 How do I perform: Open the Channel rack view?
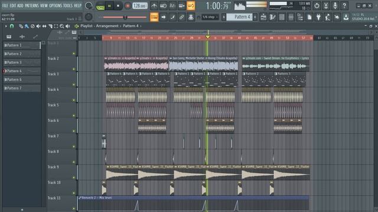click(282, 17)
